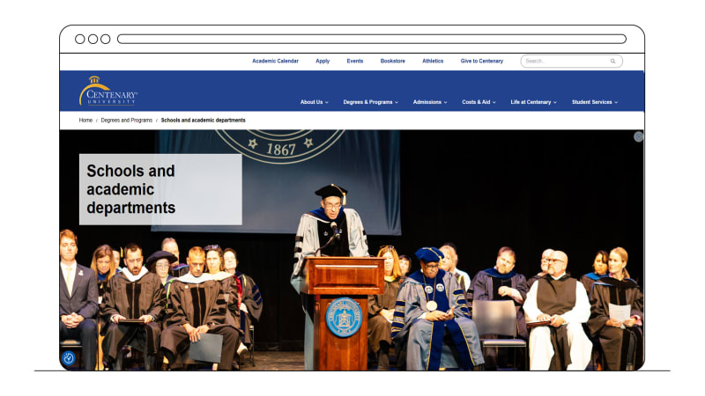
Task: Go to the Apply page
Action: click(323, 62)
